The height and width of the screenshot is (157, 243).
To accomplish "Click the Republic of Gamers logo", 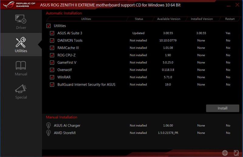I will [x=19, y=5].
